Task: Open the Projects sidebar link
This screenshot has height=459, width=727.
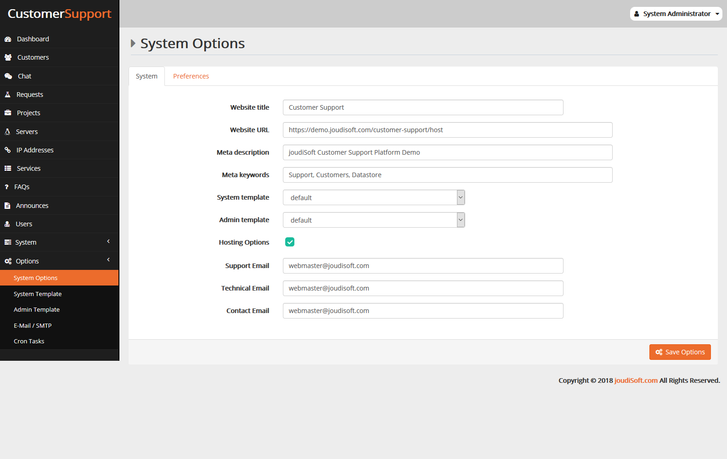Action: pyautogui.click(x=59, y=113)
